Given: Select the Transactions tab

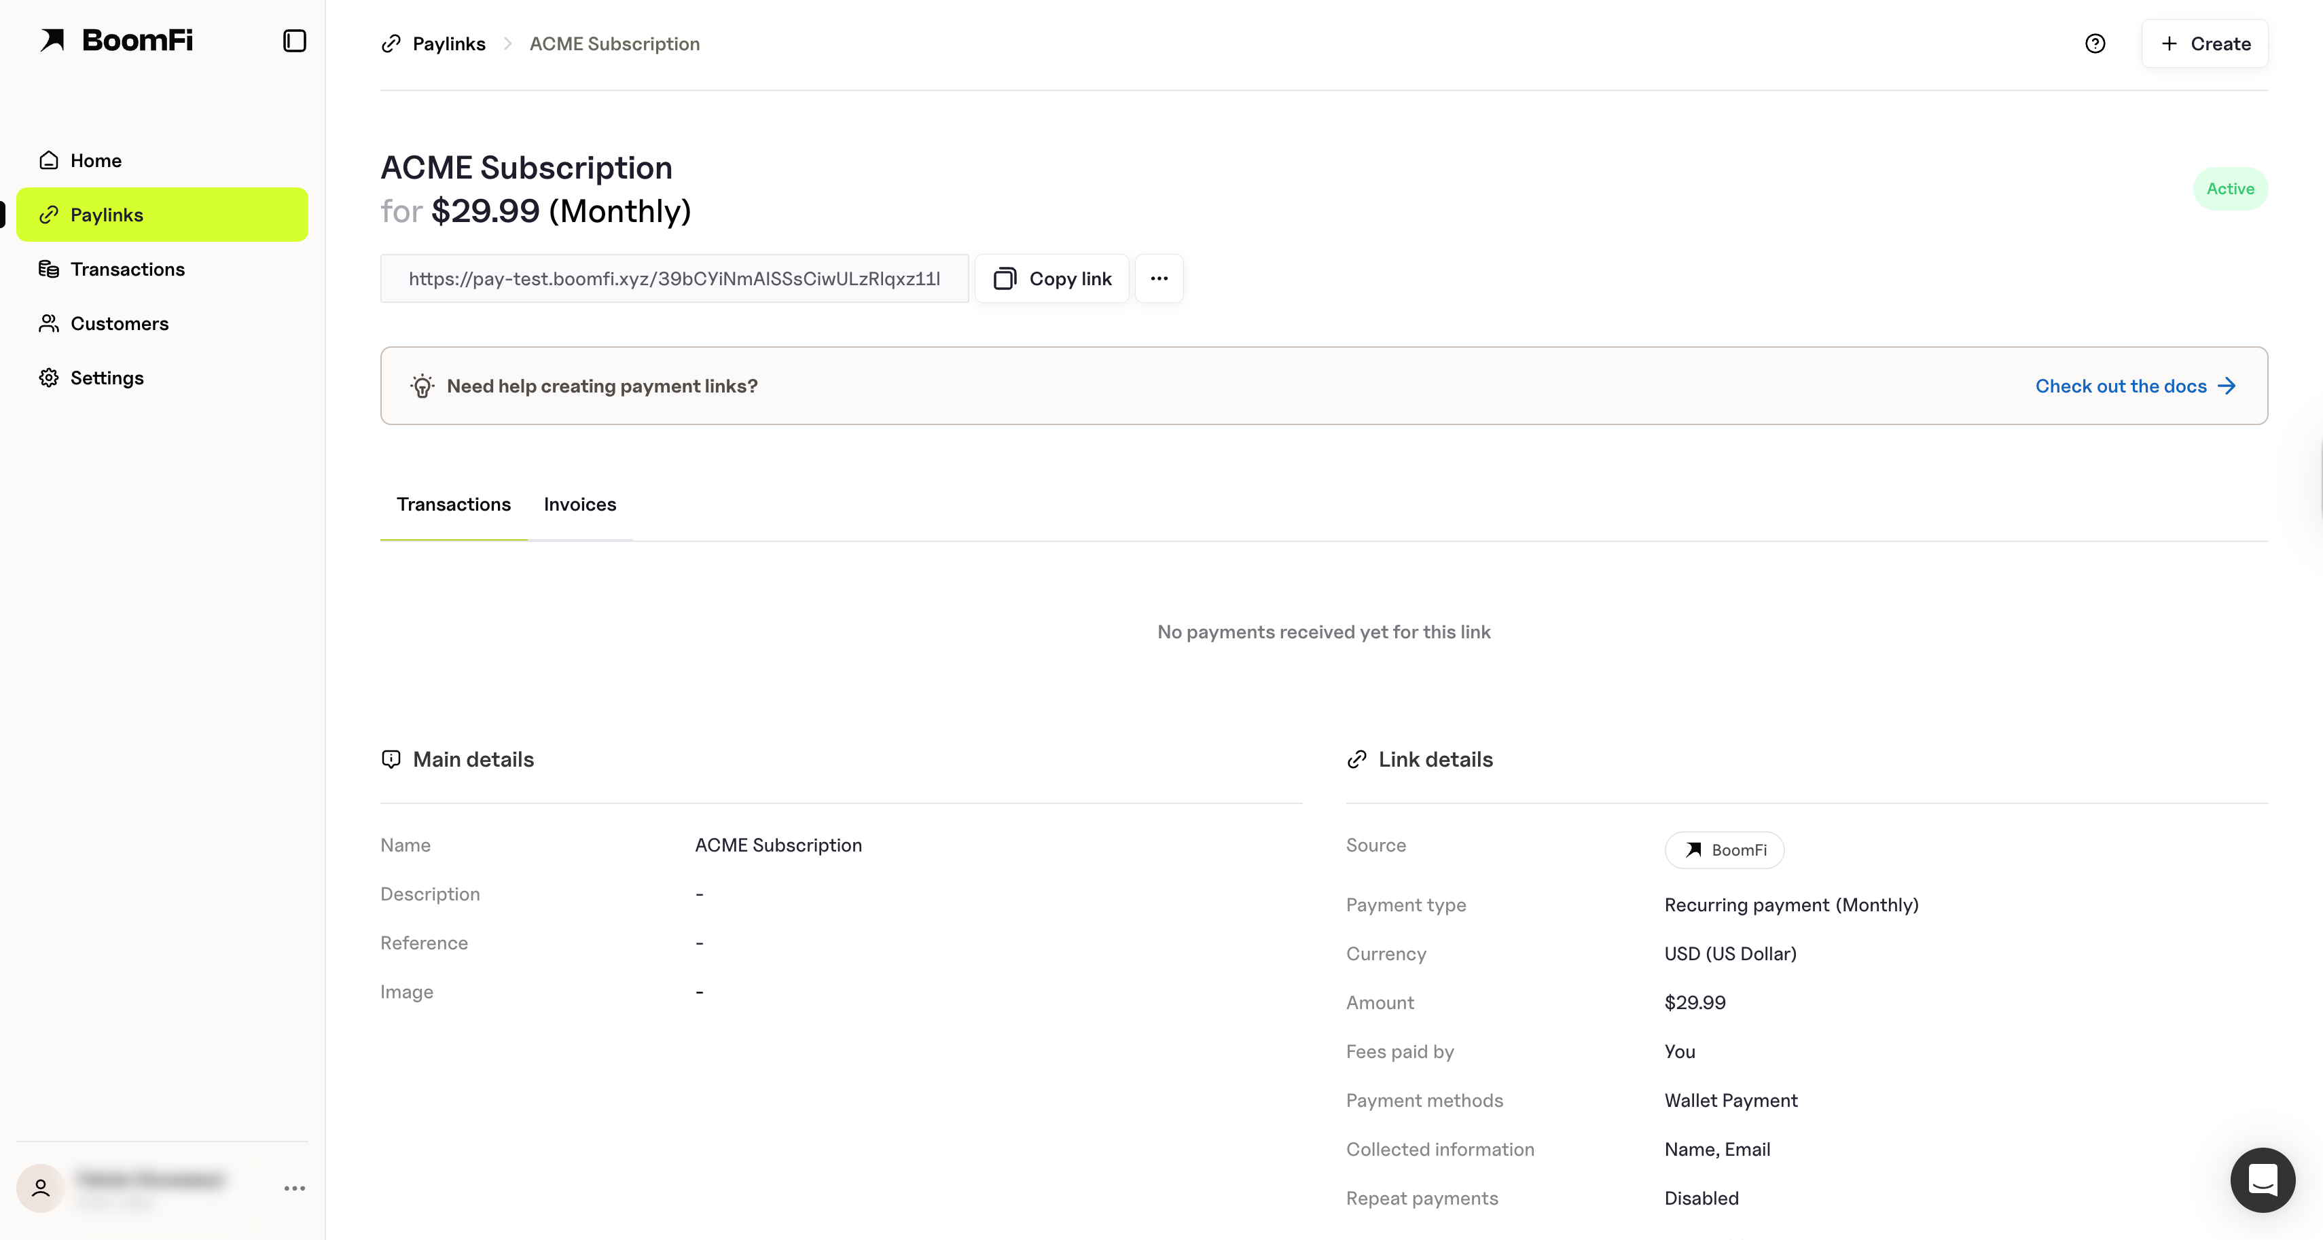Looking at the screenshot, I should click(x=454, y=504).
